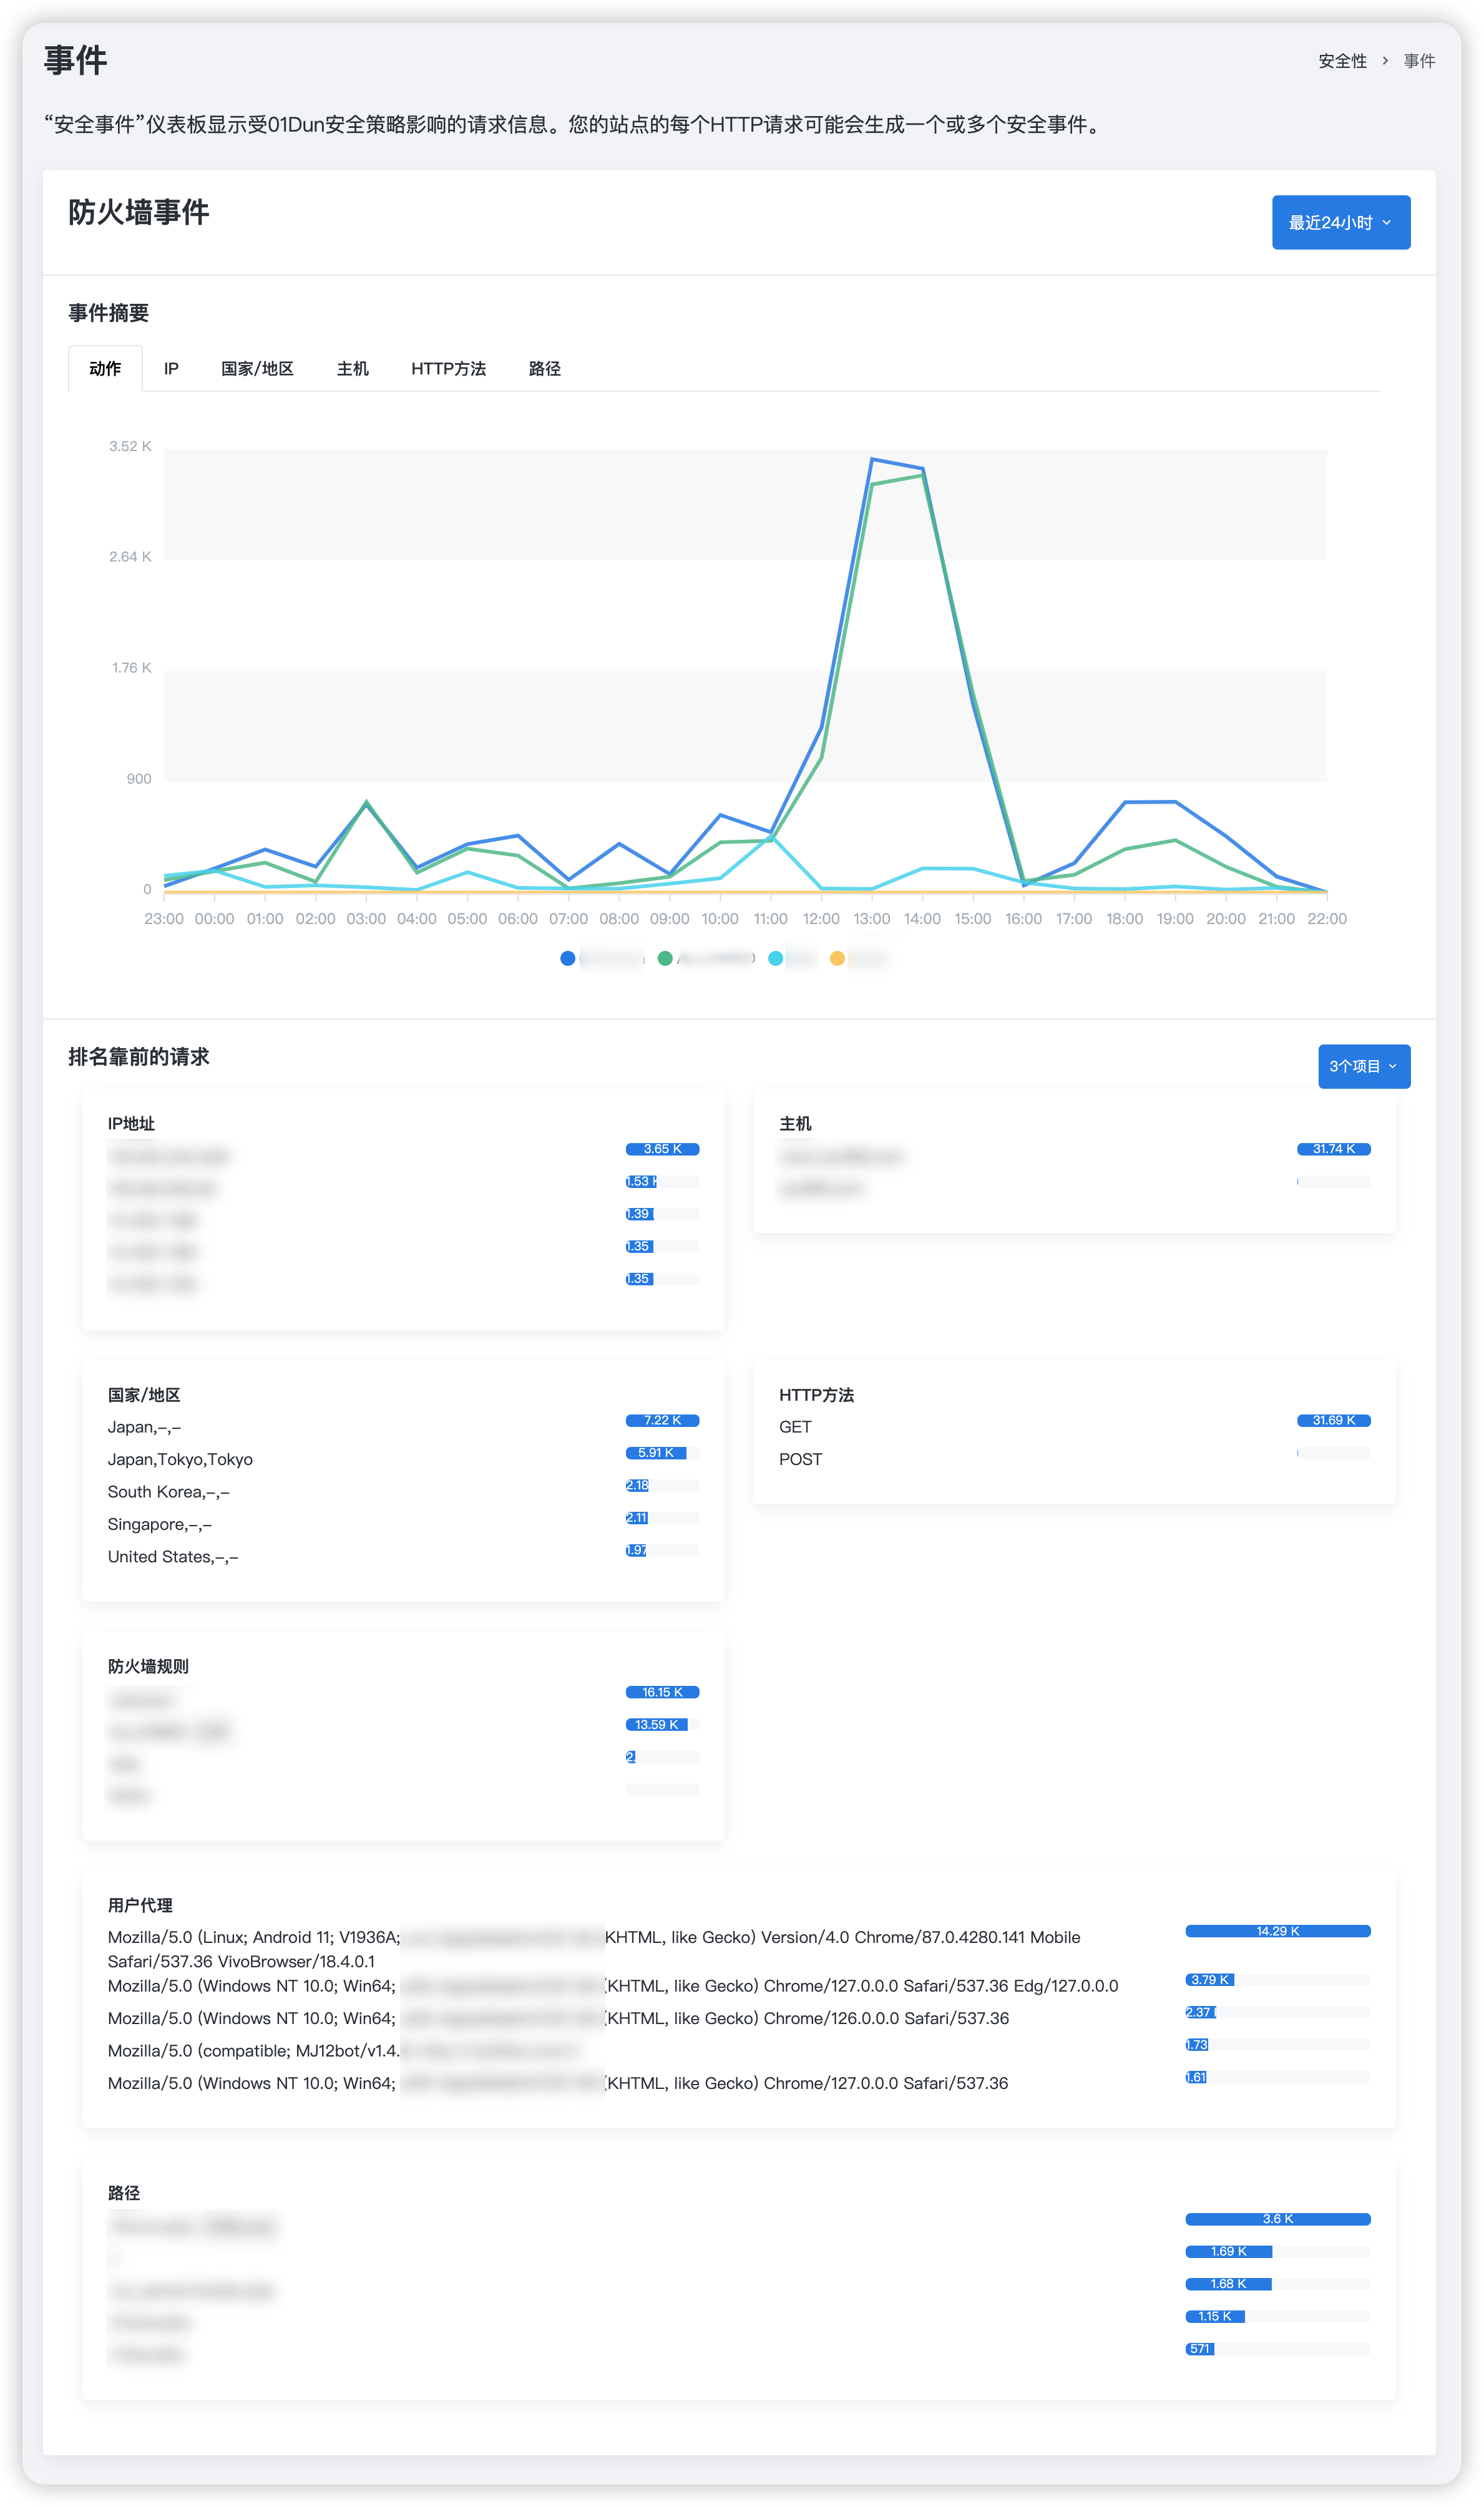Click the 31.69 K bar for GET
1484x2507 pixels.
coord(1333,1419)
